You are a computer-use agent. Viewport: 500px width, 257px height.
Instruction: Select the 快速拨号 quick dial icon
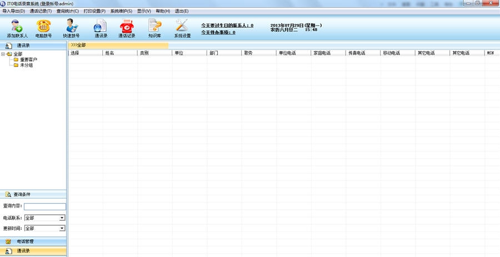coord(71,26)
